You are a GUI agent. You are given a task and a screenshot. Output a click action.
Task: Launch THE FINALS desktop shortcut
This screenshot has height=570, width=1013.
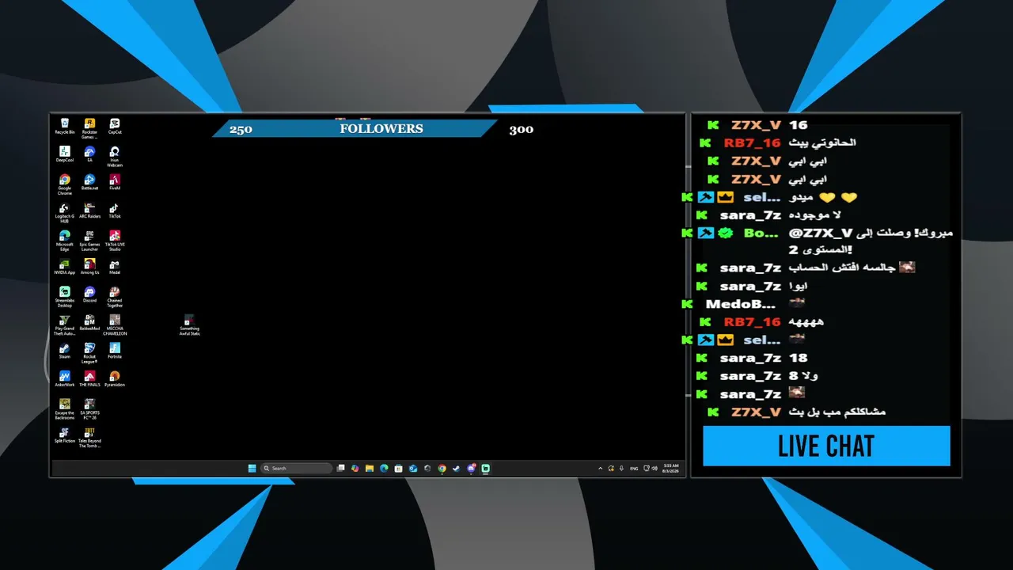[x=89, y=379]
